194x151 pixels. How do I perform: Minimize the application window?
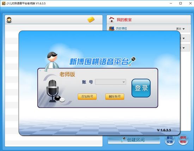(x=171, y=3)
